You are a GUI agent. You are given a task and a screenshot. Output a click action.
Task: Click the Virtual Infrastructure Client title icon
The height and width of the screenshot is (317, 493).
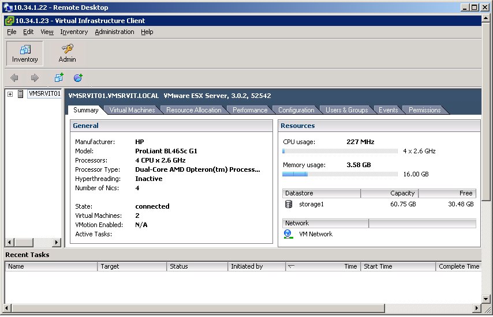(9, 21)
